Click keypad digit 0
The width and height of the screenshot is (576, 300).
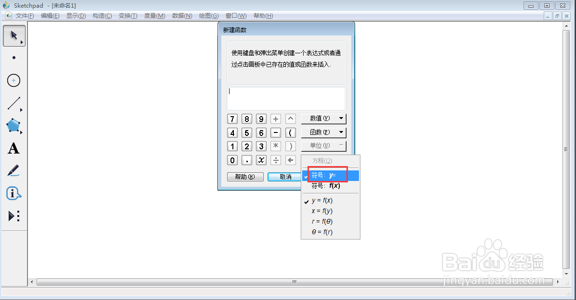point(232,160)
